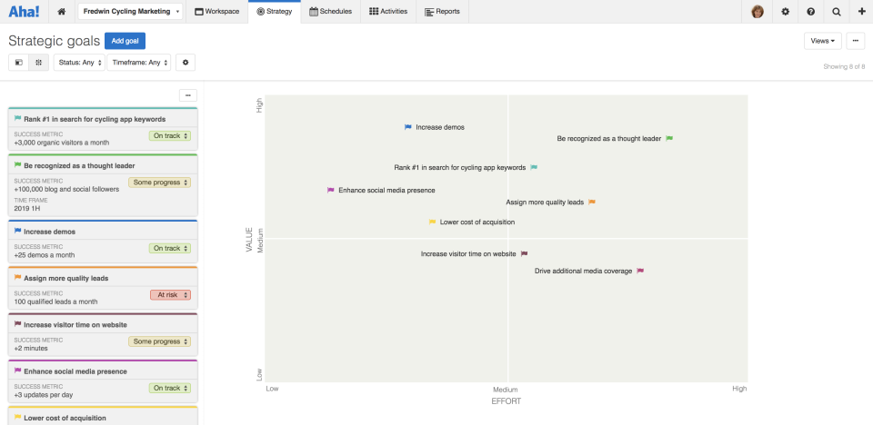The width and height of the screenshot is (873, 425).
Task: Change Increase demos On track status
Action: [170, 248]
